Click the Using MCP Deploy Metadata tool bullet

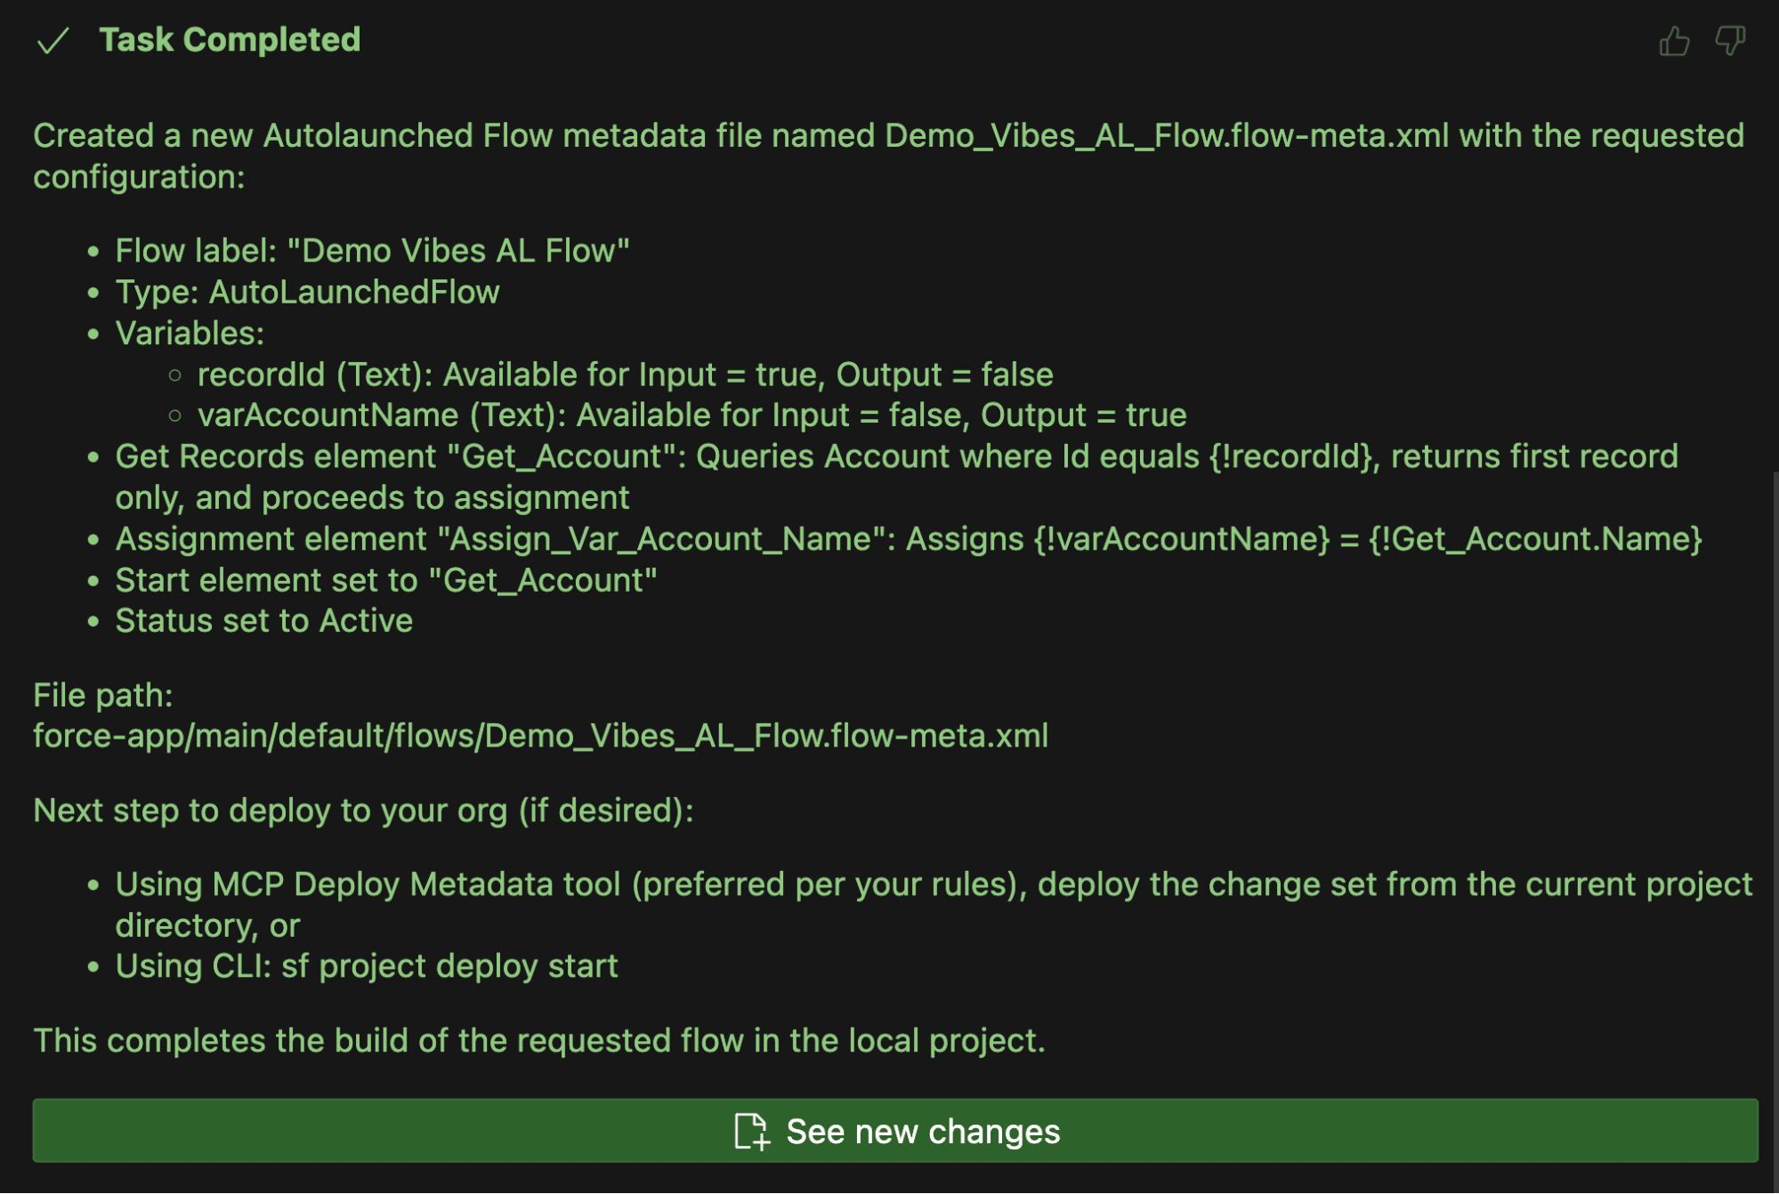933,884
